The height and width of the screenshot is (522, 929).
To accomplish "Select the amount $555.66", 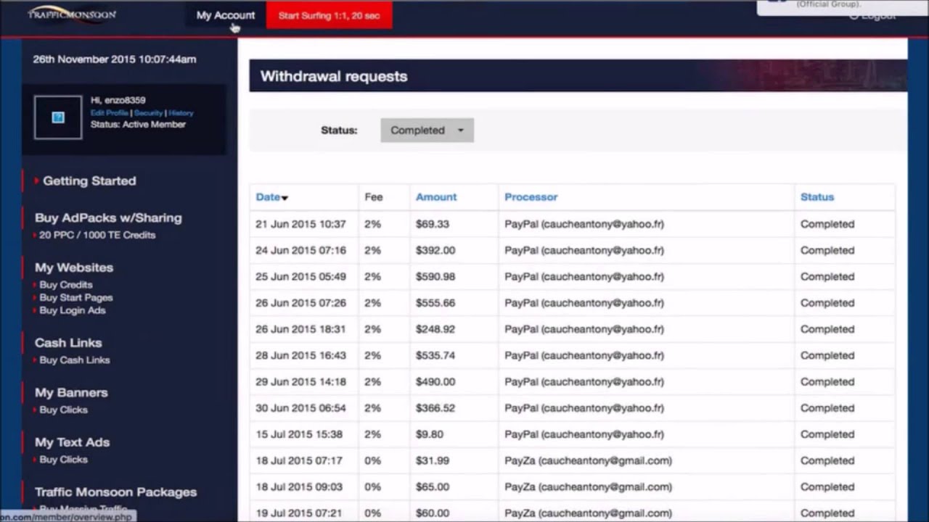I will pyautogui.click(x=435, y=303).
